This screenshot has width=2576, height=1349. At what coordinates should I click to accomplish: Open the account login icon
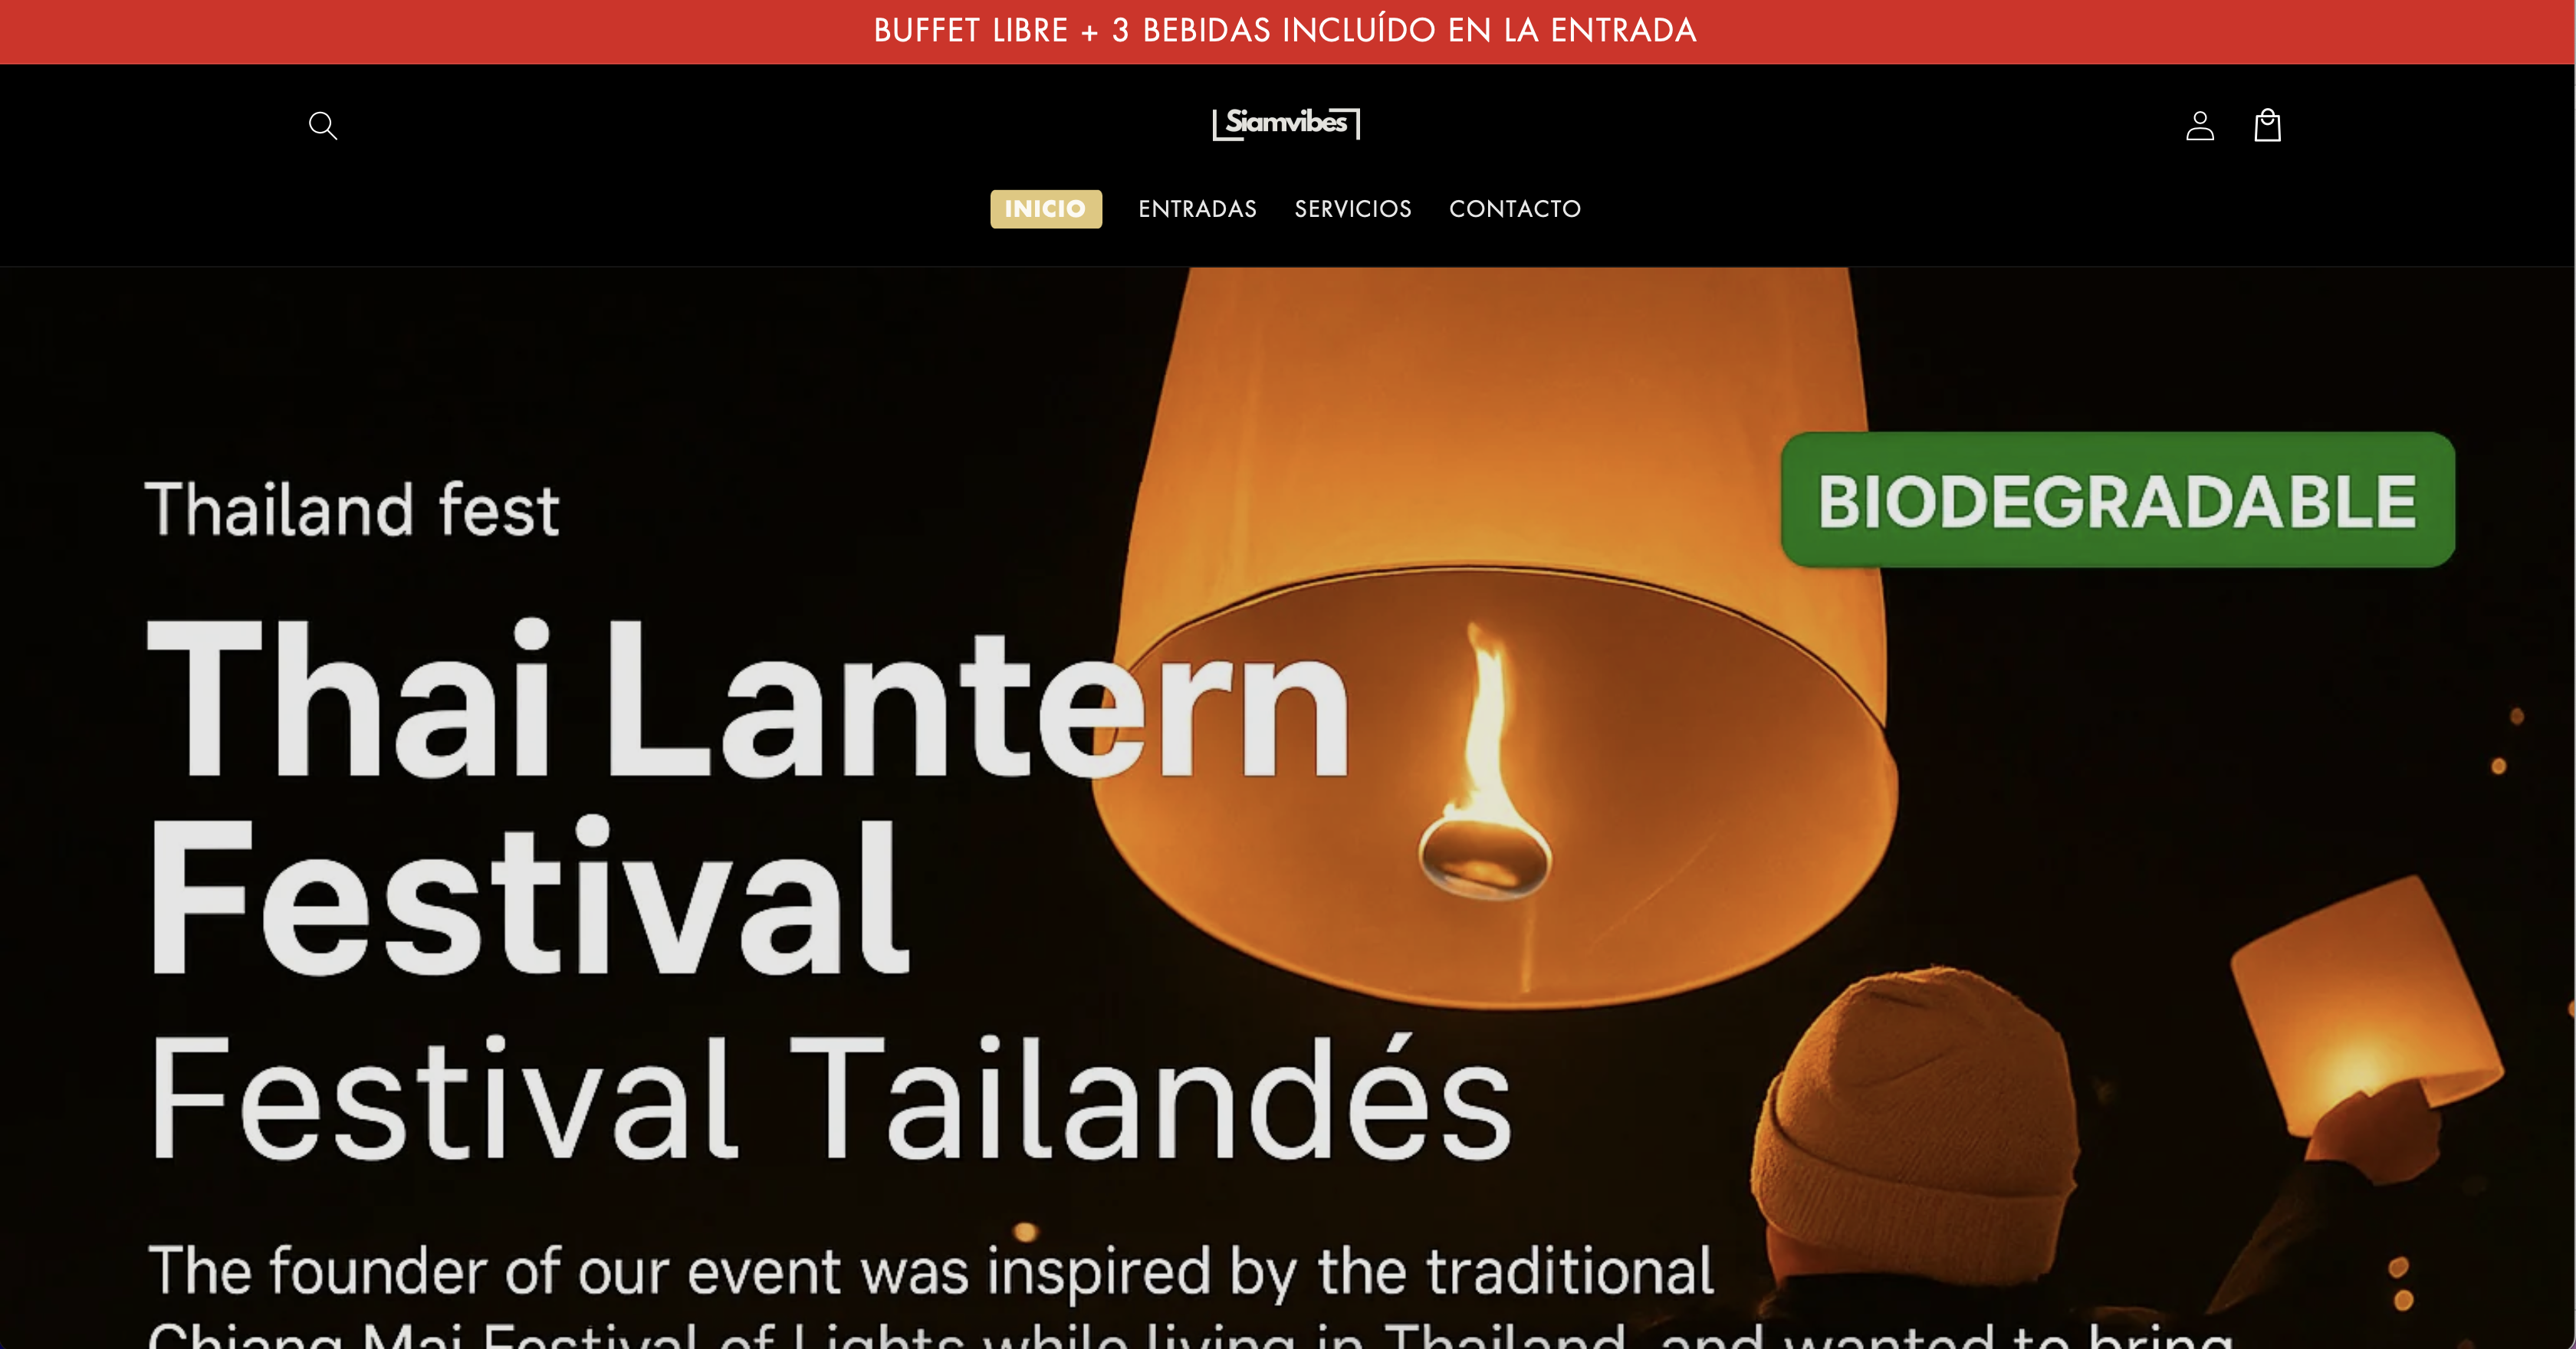point(2199,125)
